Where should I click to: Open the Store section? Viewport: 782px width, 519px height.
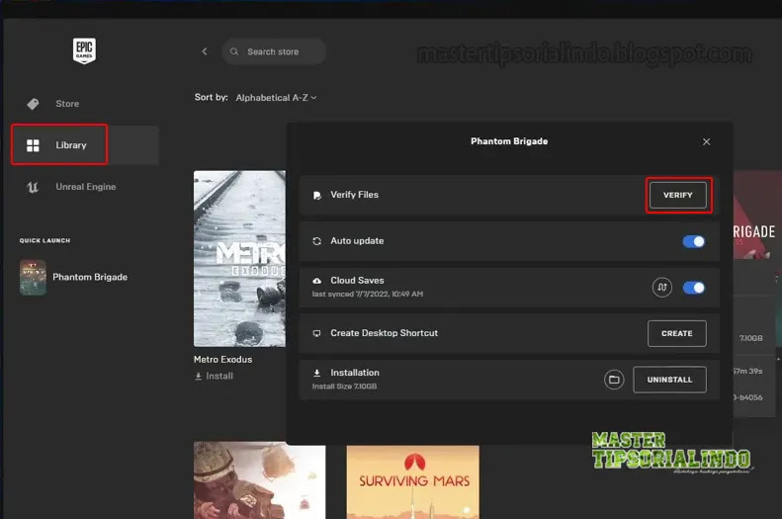coord(67,104)
